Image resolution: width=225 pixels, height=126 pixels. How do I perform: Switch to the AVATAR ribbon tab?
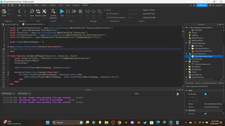53,5
